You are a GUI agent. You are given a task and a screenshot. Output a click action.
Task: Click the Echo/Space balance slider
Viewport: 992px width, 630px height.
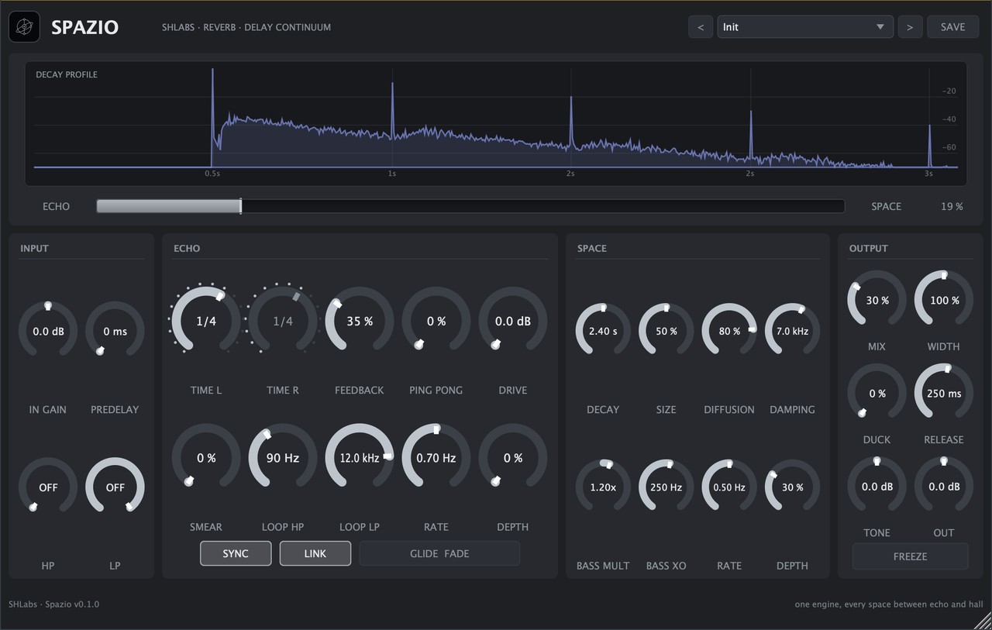pos(470,206)
